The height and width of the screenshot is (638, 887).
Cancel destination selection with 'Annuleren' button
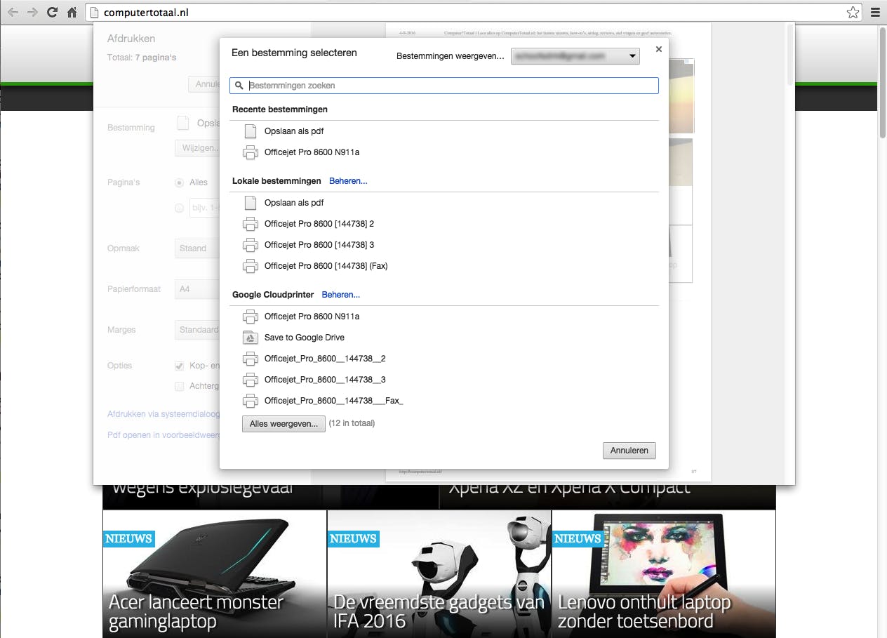[629, 451]
